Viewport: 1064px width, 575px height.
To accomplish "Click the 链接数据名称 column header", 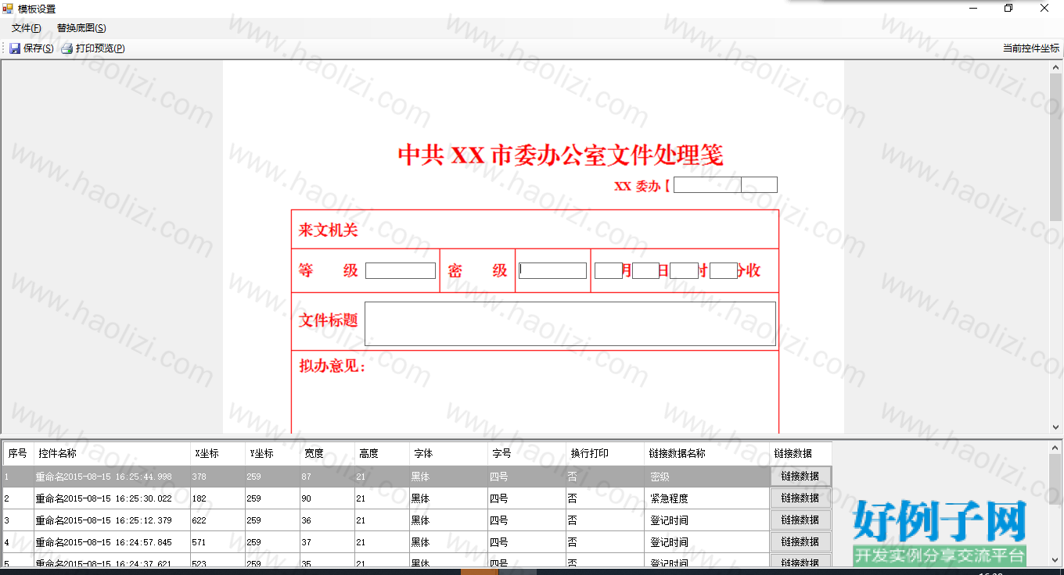I will (706, 453).
